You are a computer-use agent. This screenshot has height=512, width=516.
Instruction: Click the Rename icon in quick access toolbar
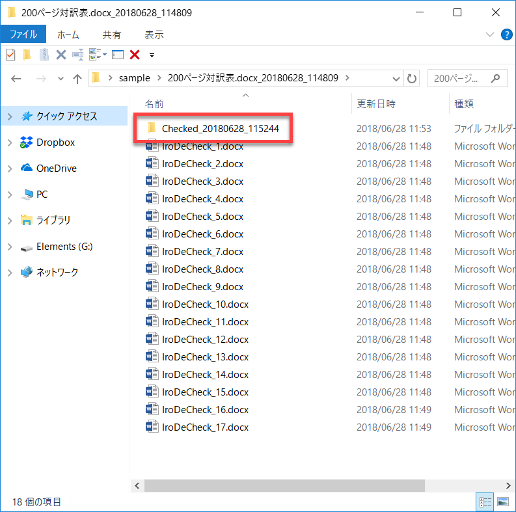(x=78, y=55)
